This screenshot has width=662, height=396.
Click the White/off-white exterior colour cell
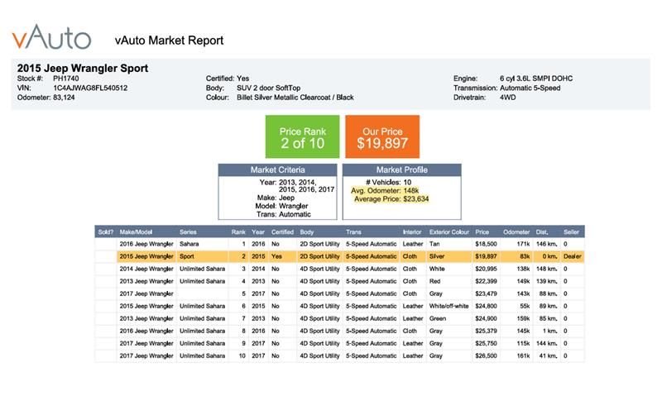point(449,306)
